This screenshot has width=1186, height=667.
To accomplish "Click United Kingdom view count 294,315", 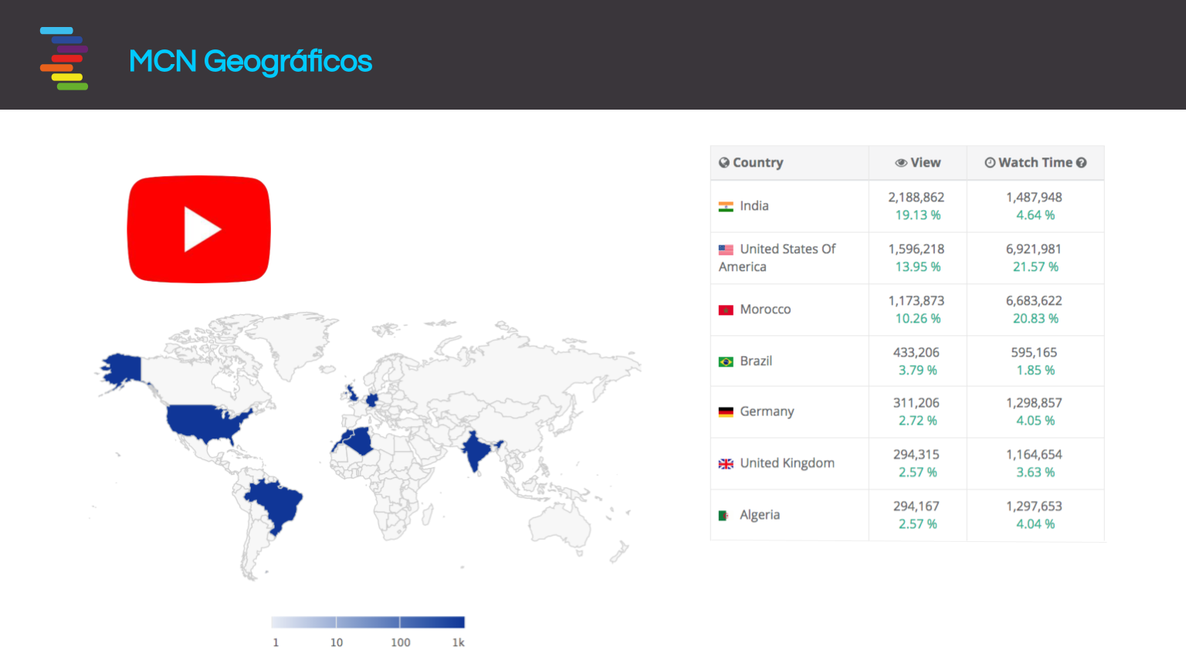I will pos(917,455).
